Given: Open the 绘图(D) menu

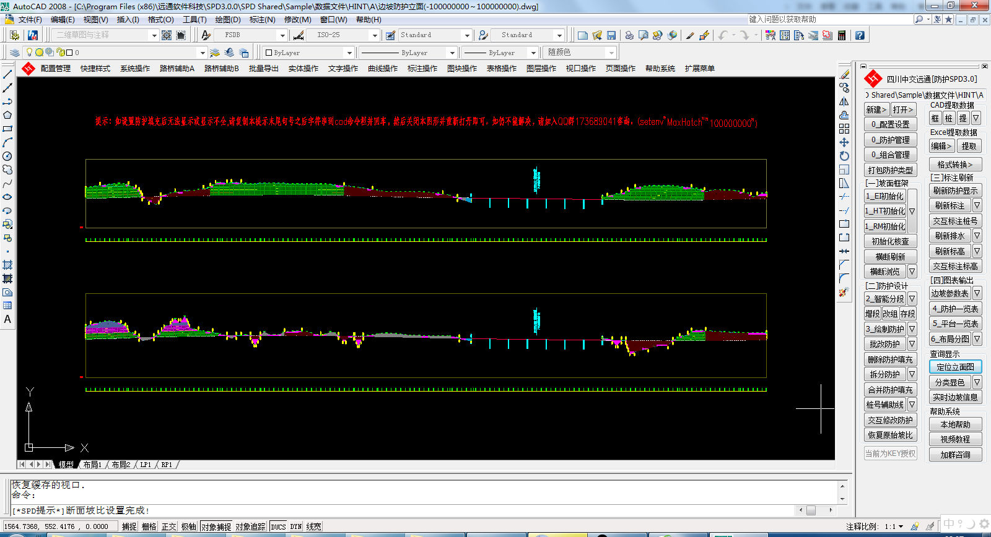Looking at the screenshot, I should pyautogui.click(x=228, y=20).
